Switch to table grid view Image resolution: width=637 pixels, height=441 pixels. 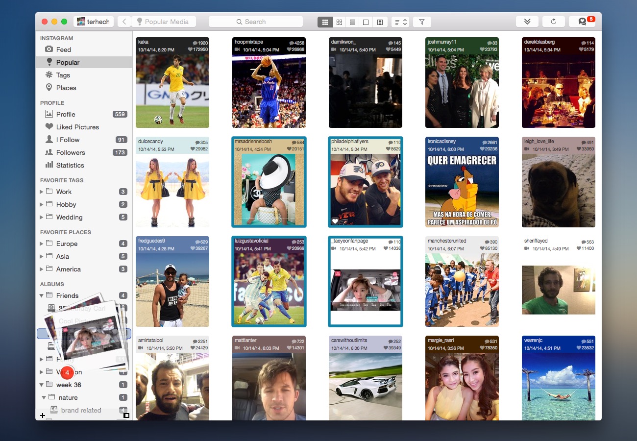(379, 22)
